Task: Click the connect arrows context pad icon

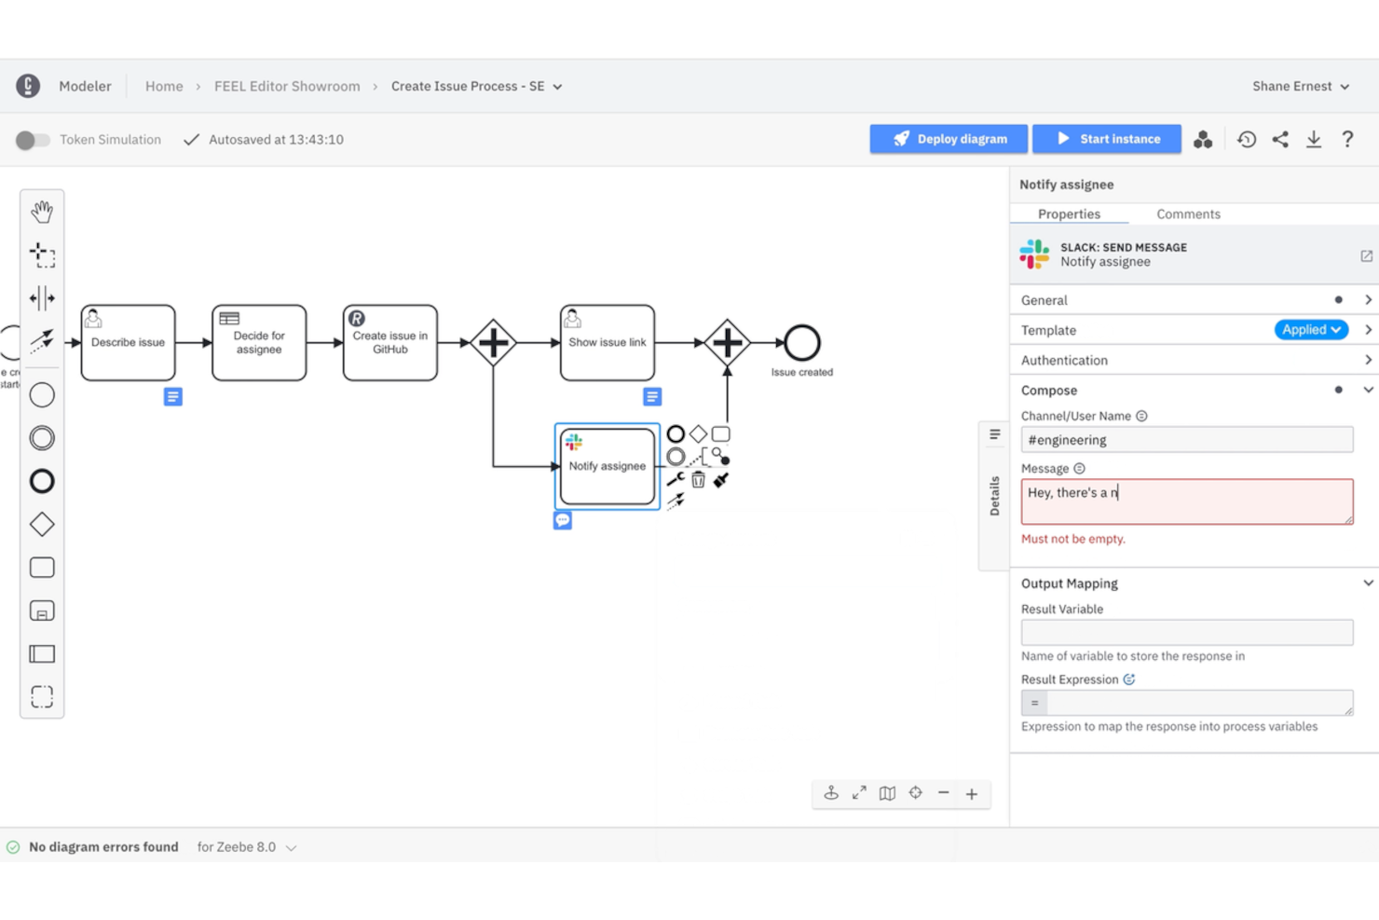Action: [676, 501]
